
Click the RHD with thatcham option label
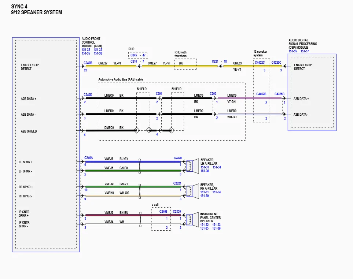point(181,54)
